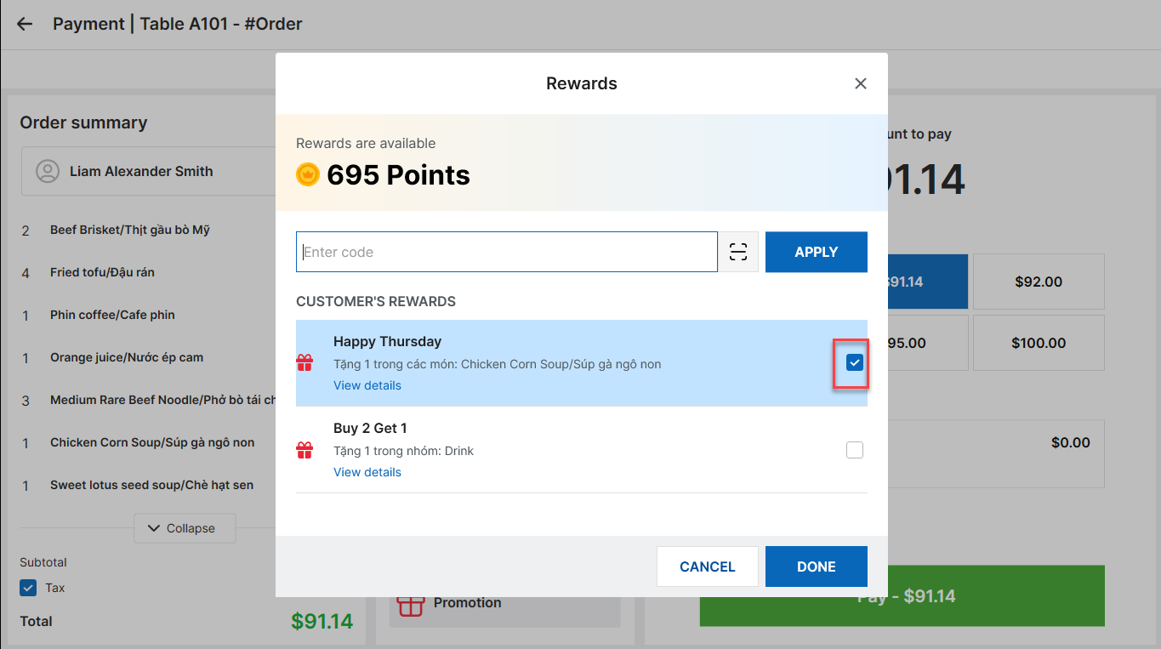Viewport: 1161px width, 649px height.
Task: Uncheck the Happy Thursday reward checkbox
Action: (x=855, y=363)
